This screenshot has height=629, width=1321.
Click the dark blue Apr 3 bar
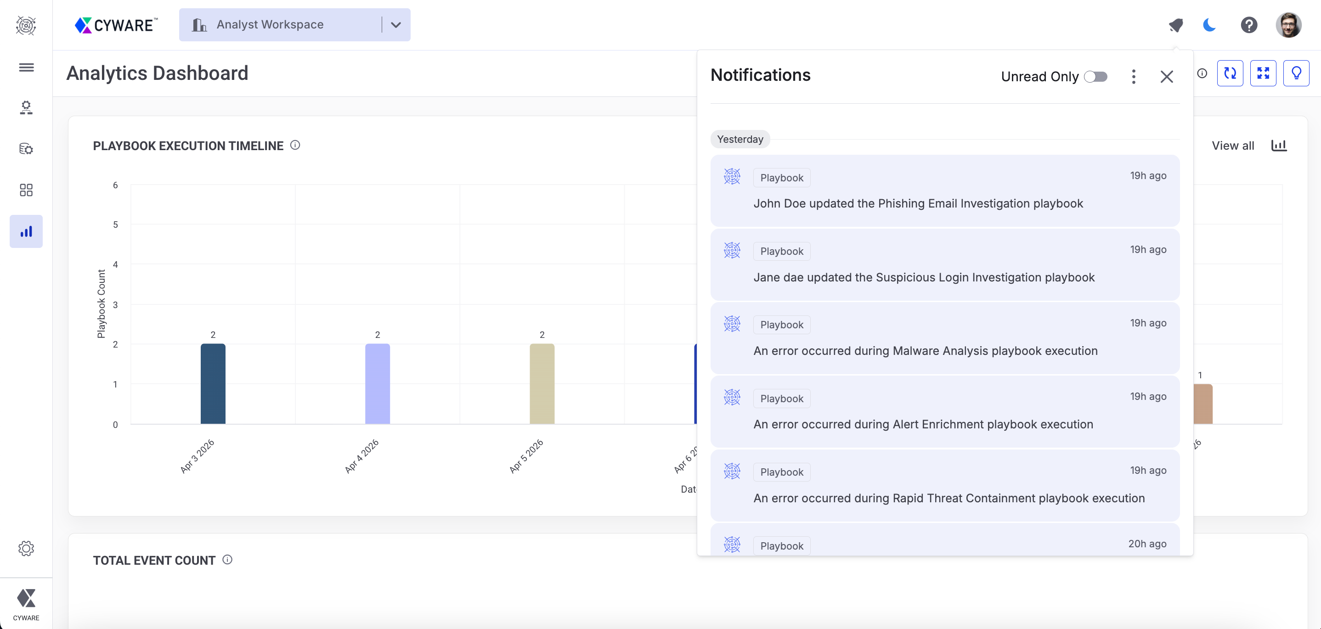(x=213, y=383)
